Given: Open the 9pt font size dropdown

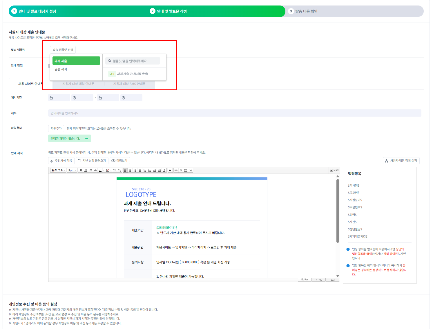Looking at the screenshot, I should (x=72, y=170).
